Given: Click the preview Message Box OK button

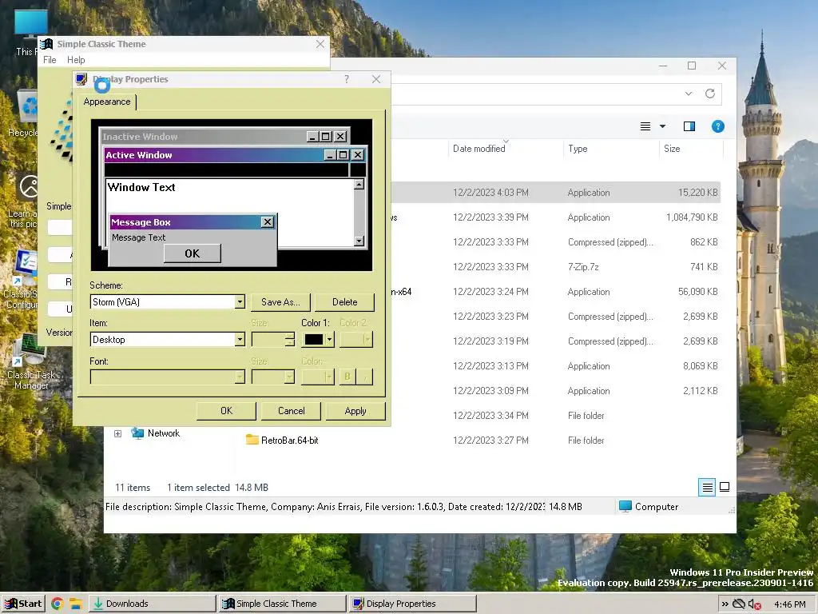Looking at the screenshot, I should 192,253.
